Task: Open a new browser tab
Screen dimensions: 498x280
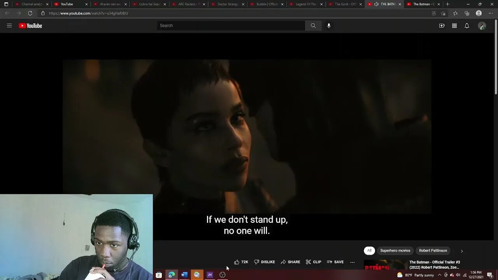Action: pyautogui.click(x=447, y=4)
